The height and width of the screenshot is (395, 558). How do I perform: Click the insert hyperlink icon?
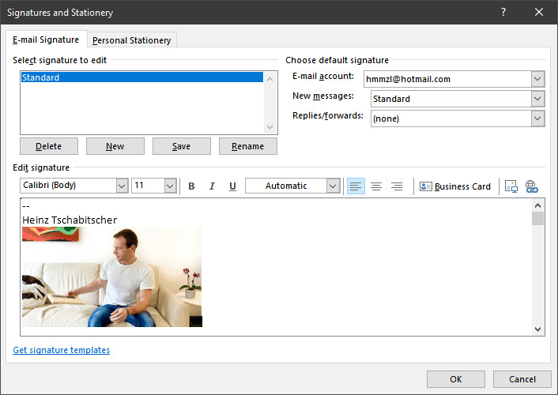pyautogui.click(x=532, y=186)
